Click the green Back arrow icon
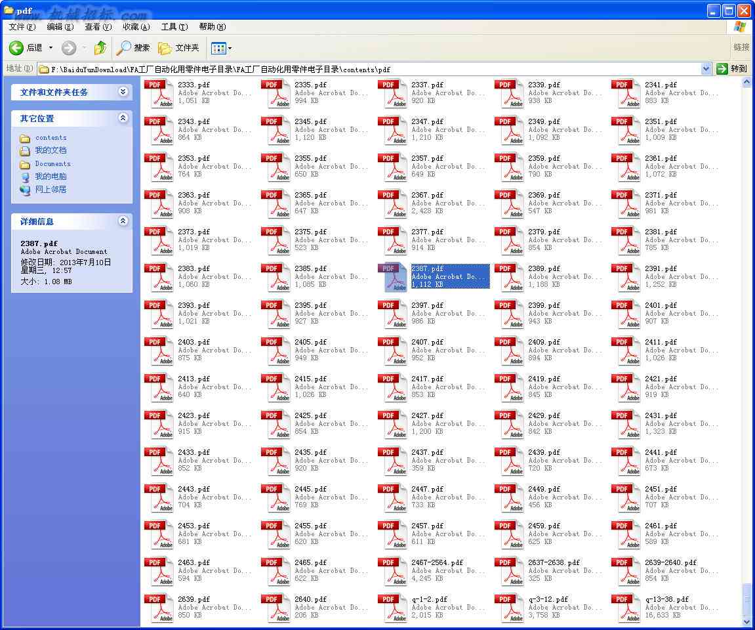The height and width of the screenshot is (630, 755). (x=16, y=48)
